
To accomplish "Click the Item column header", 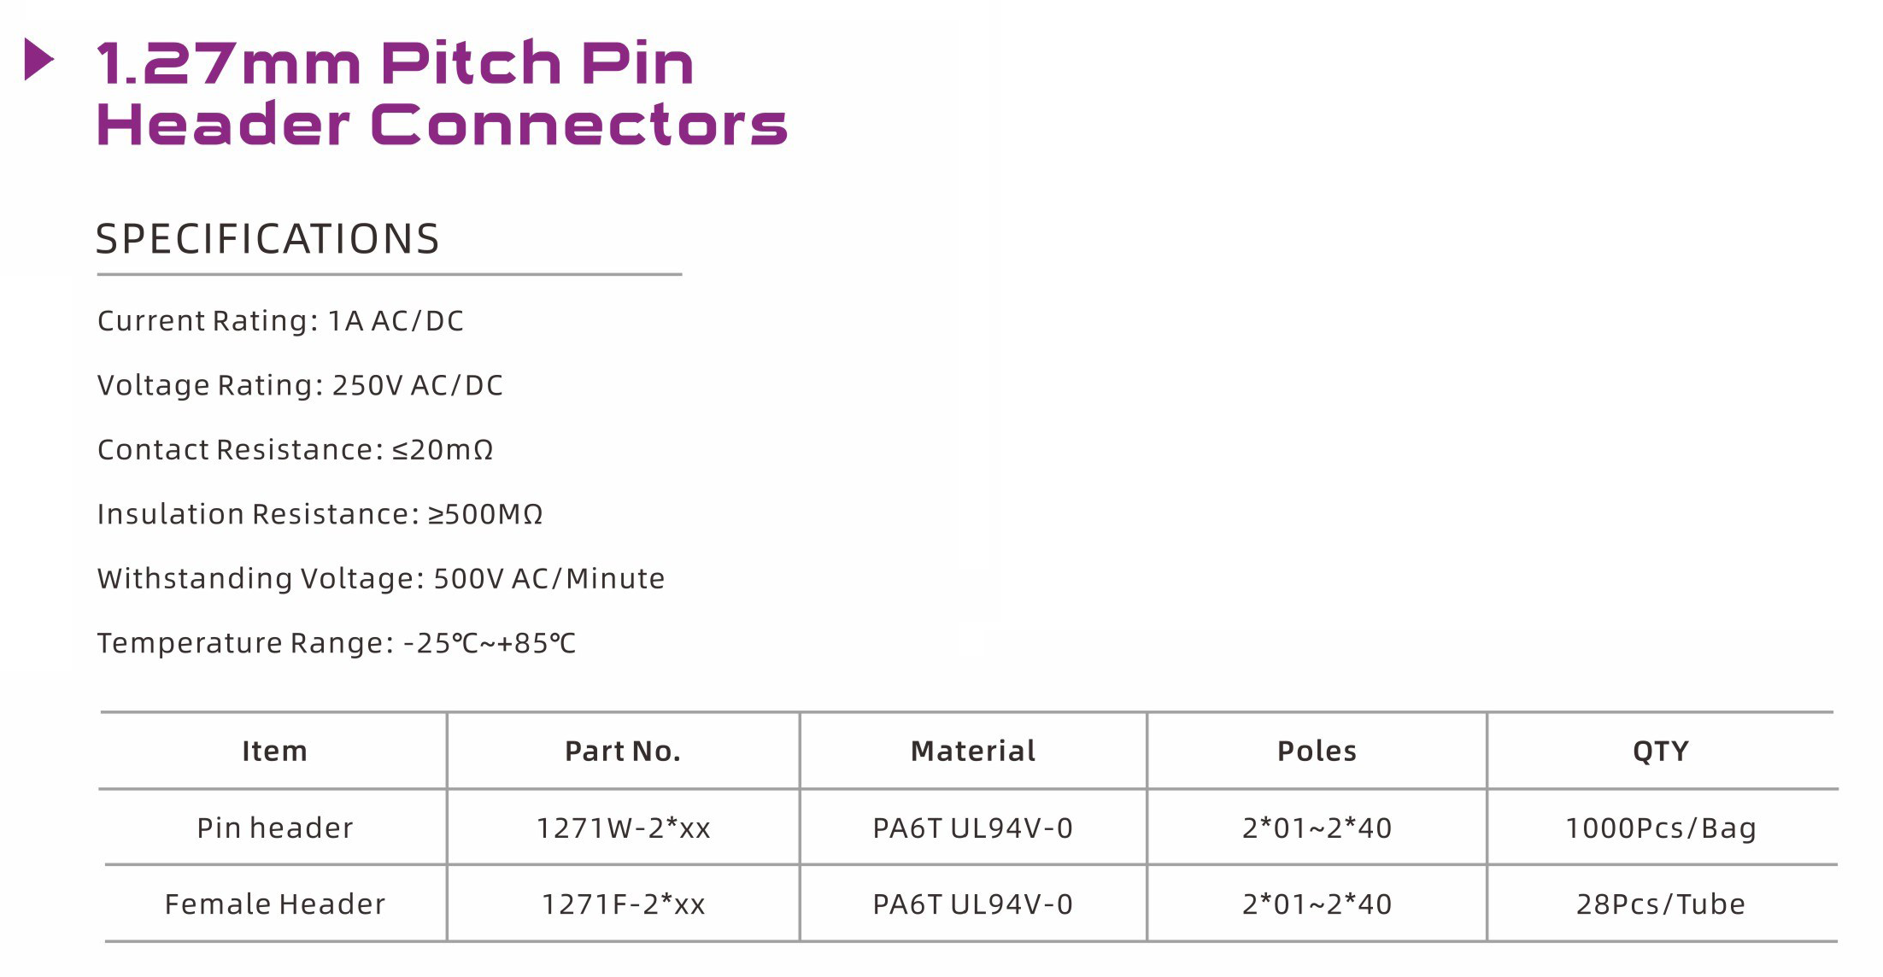I will click(274, 752).
